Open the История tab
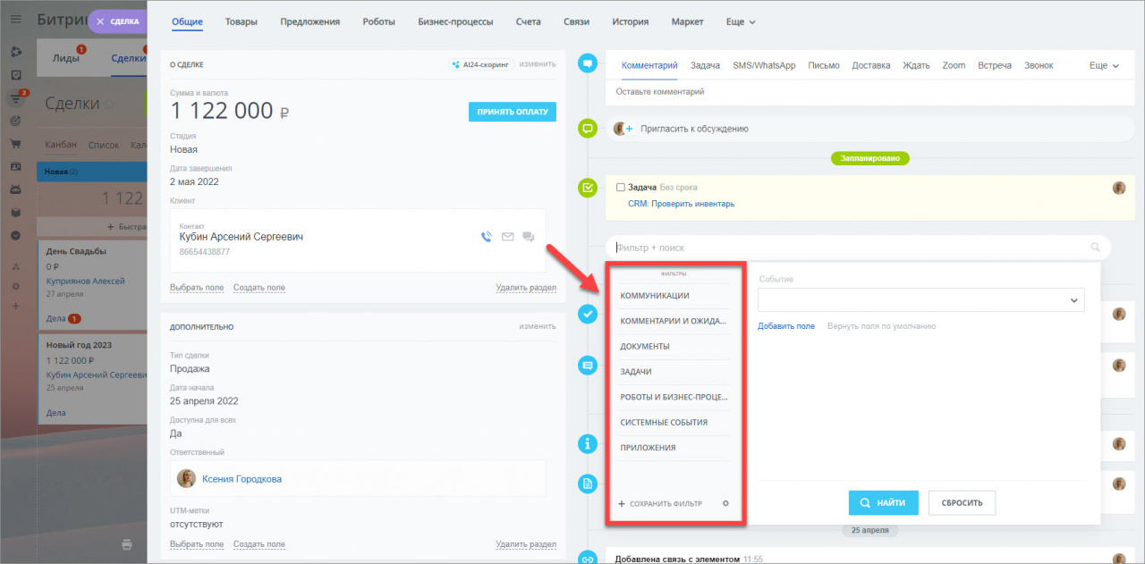 [630, 21]
